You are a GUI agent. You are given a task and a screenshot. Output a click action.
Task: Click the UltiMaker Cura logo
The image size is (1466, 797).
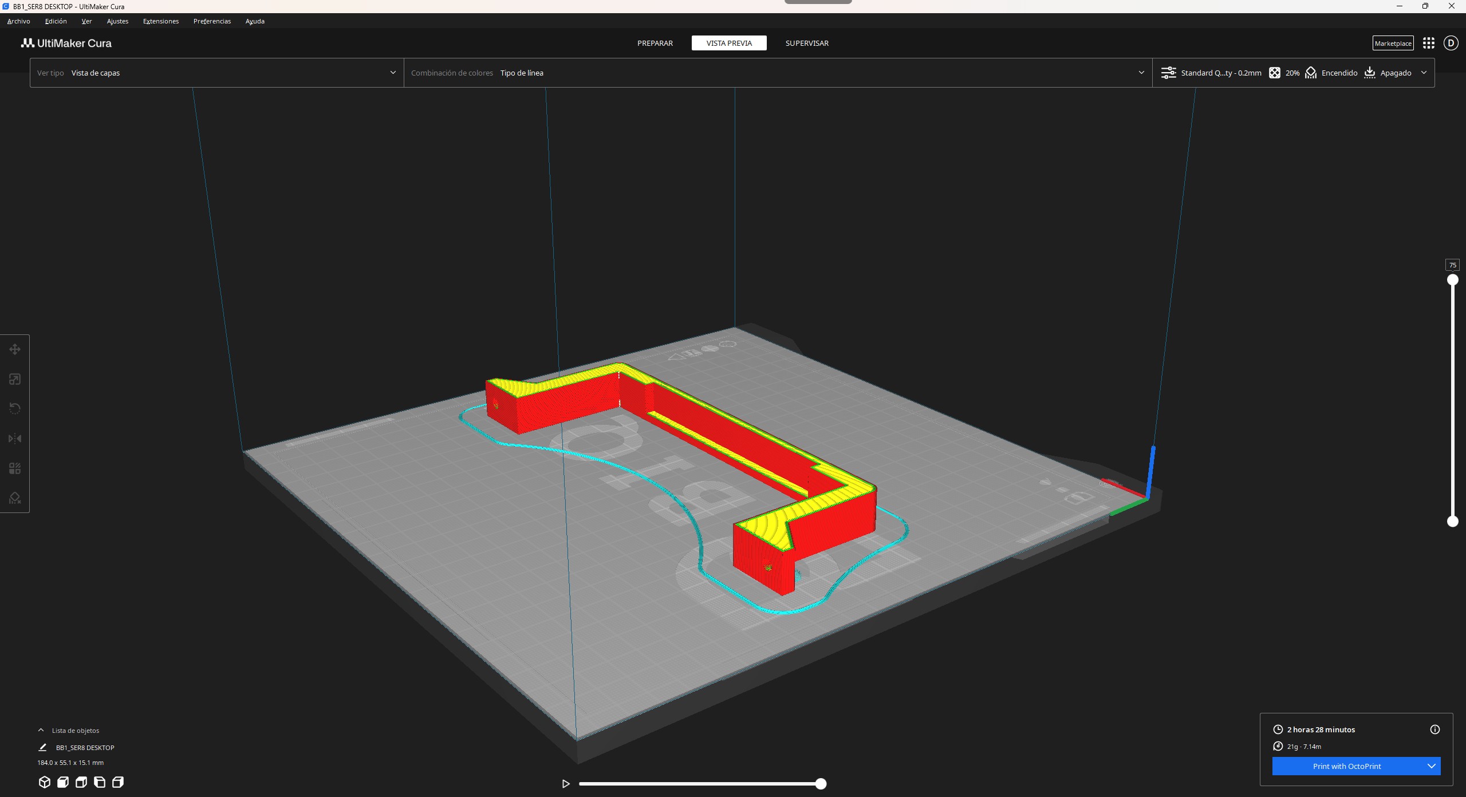pyautogui.click(x=66, y=43)
